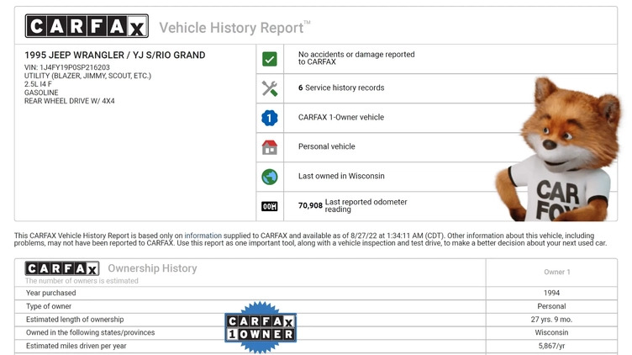Select 'No accidents or damage reported' row

tap(436, 59)
